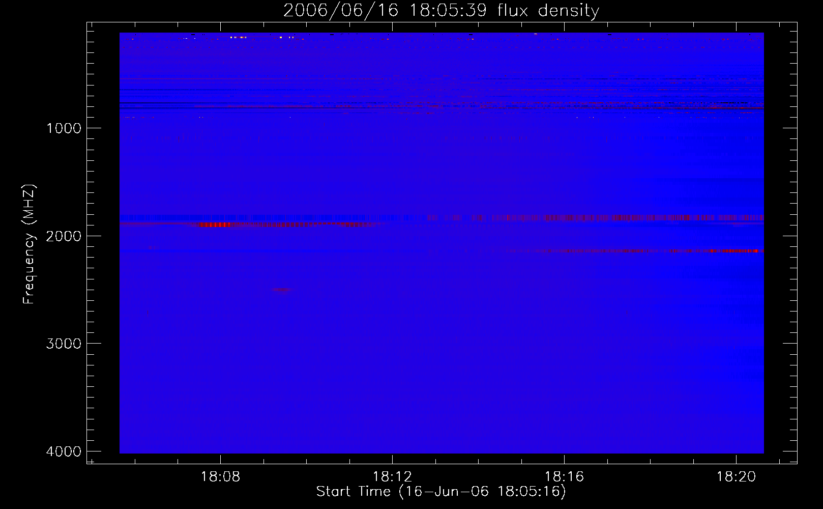Click the 18:08 time tick label

pos(220,477)
